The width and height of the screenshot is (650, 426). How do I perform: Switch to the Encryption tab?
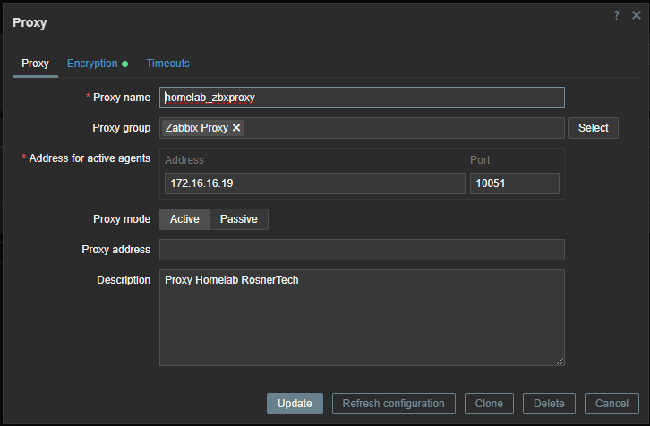pos(92,64)
